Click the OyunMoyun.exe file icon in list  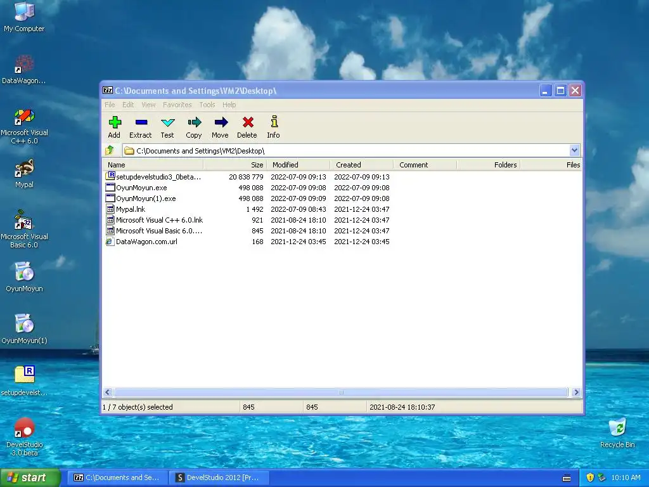click(x=110, y=187)
